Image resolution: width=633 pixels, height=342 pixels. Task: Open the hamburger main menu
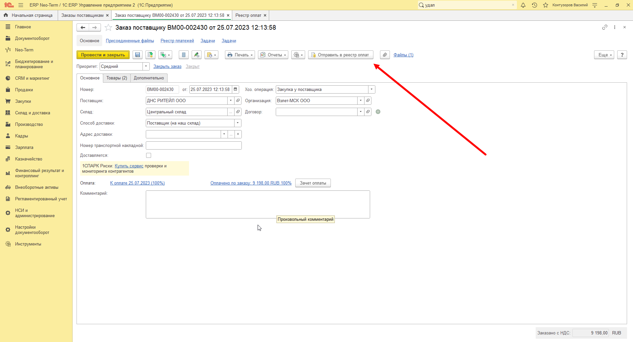[x=21, y=5]
